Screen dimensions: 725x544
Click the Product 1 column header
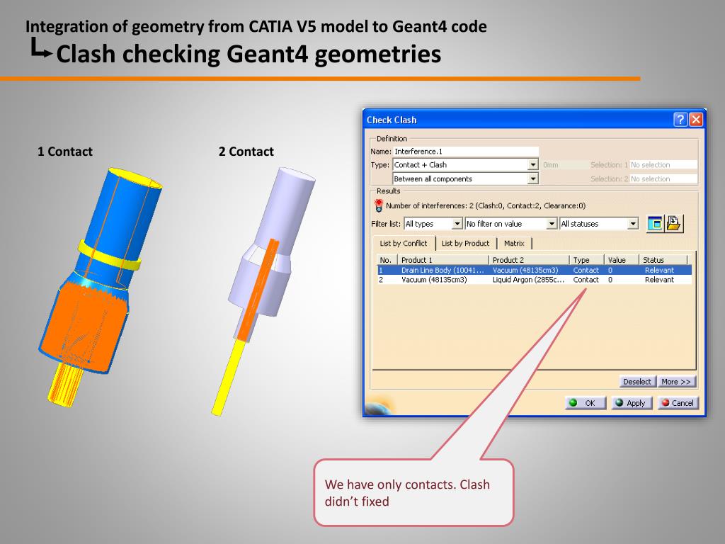coord(443,260)
